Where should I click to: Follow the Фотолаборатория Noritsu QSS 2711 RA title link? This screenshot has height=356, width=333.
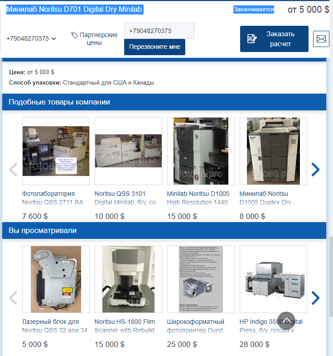53,198
